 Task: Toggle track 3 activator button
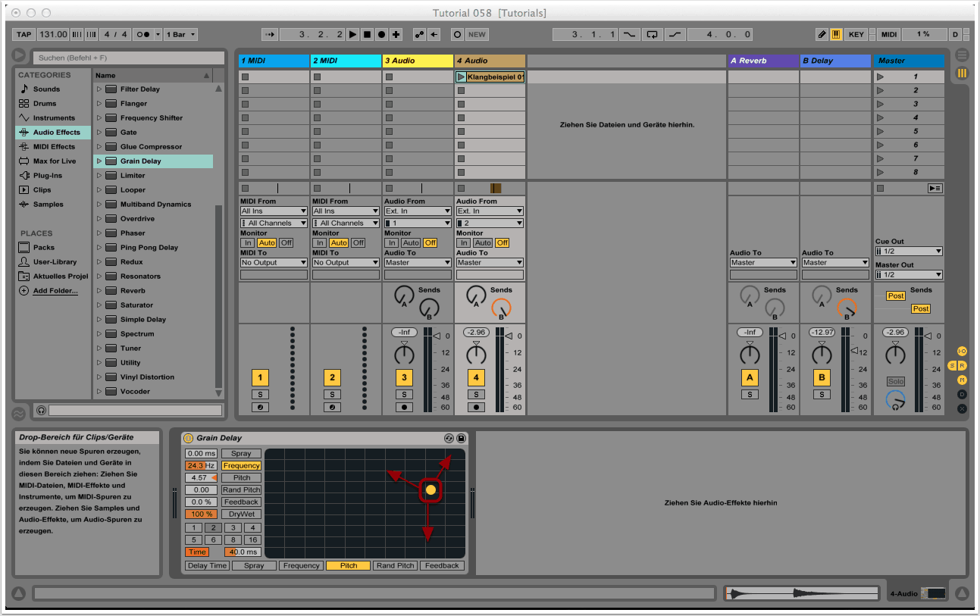[404, 377]
